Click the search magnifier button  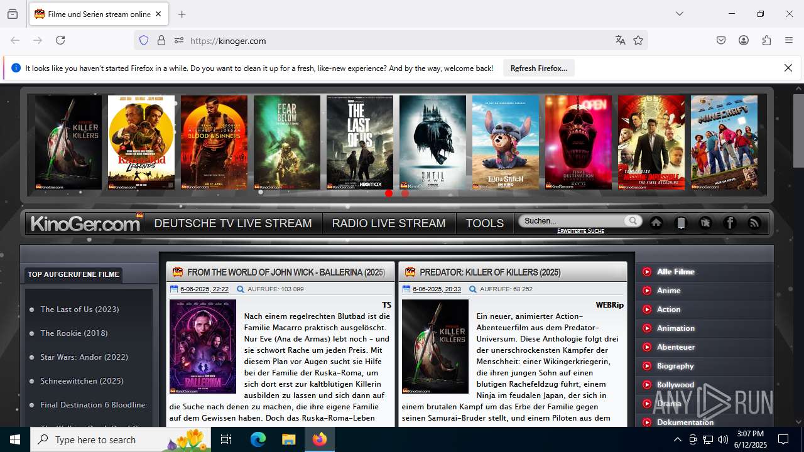pos(633,220)
